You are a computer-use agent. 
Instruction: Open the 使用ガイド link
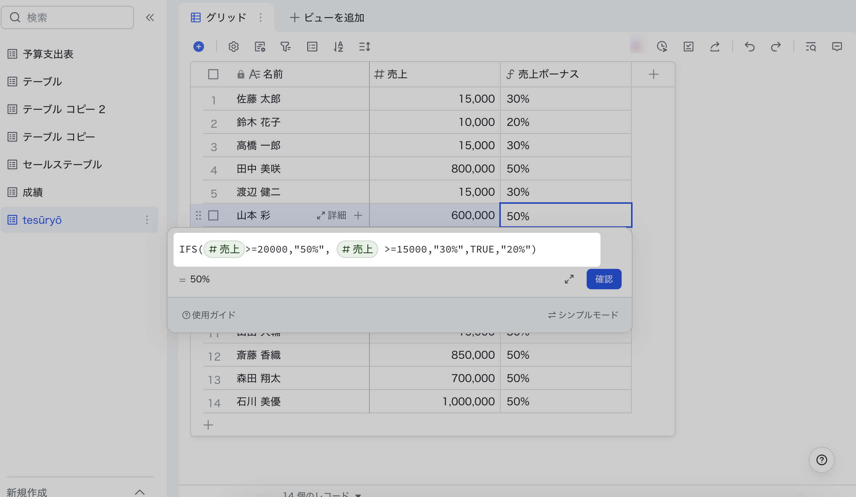click(209, 315)
